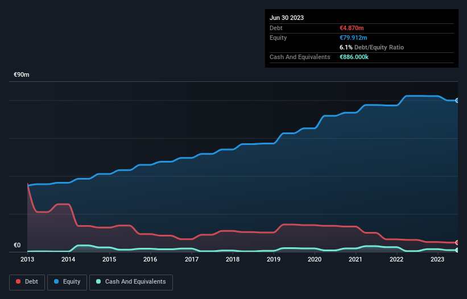Viewport: 467px width, 299px height.
Task: Click the 2022 x-axis label
Action: click(x=396, y=259)
